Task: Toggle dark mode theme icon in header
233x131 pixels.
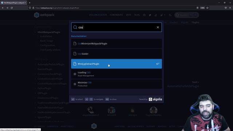Action: coord(170,15)
